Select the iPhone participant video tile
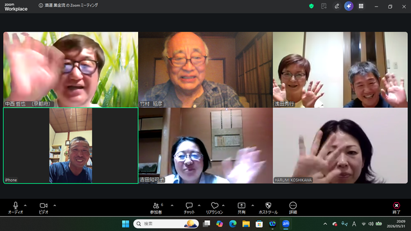 click(71, 146)
